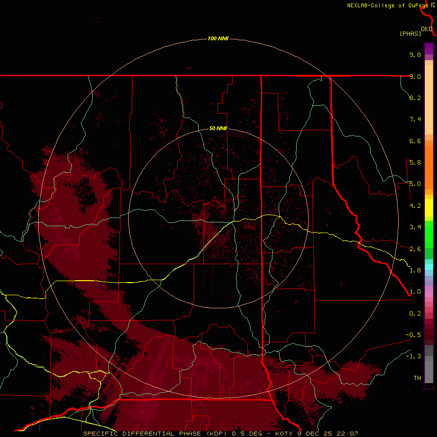Click the purple top band of color bar
Viewport: 437px width, 437px height.
coord(429,49)
